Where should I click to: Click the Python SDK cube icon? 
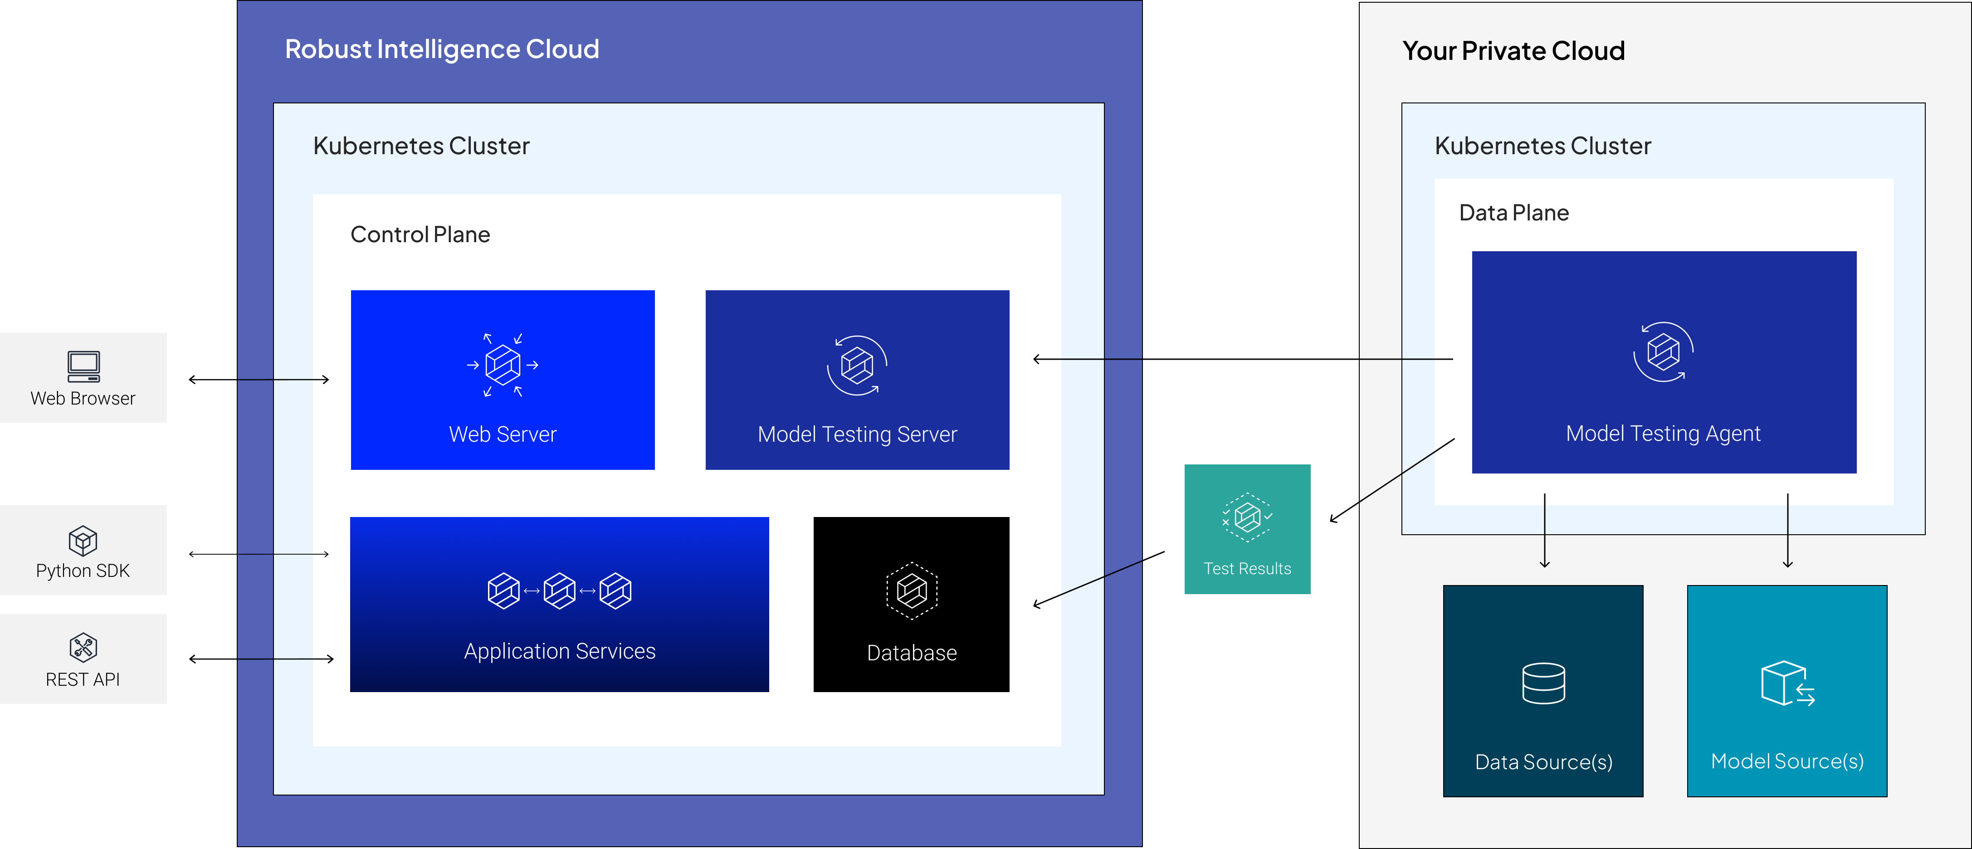tap(83, 541)
